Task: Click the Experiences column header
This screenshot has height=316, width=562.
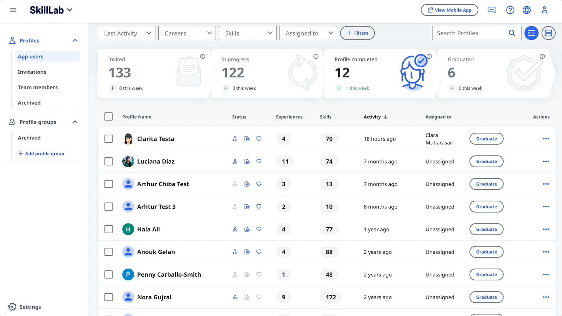Action: pyautogui.click(x=289, y=117)
